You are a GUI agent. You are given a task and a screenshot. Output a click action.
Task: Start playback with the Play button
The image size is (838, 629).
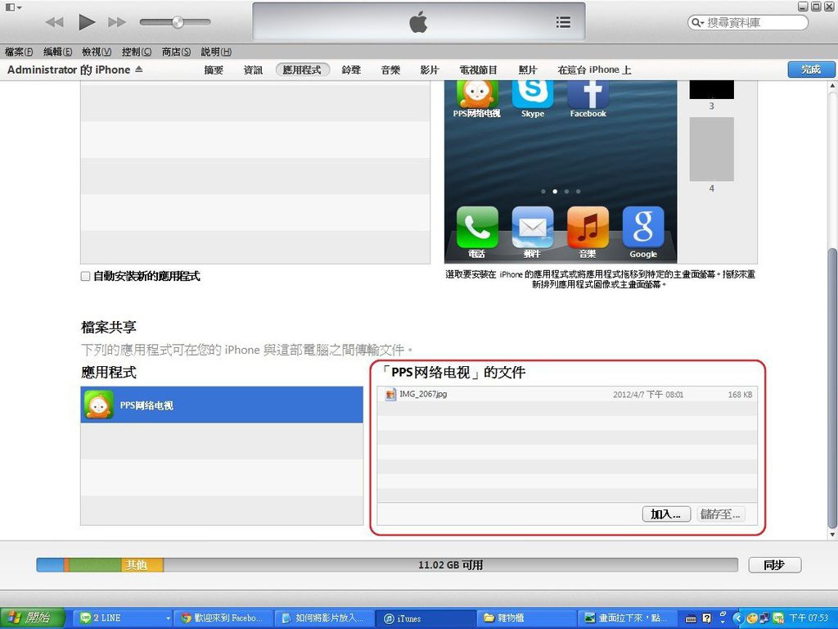(x=87, y=22)
